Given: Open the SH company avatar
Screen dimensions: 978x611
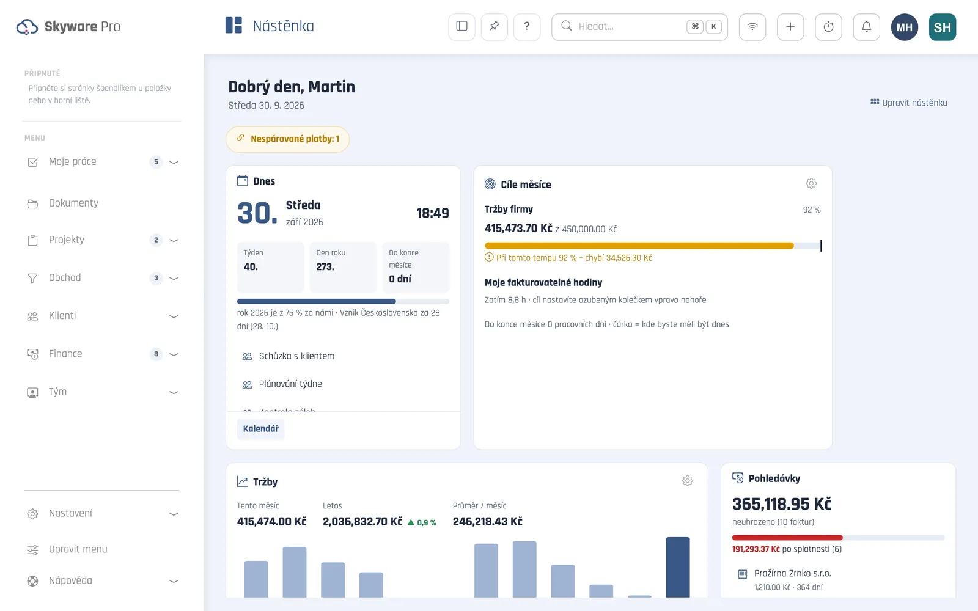Looking at the screenshot, I should pyautogui.click(x=943, y=27).
